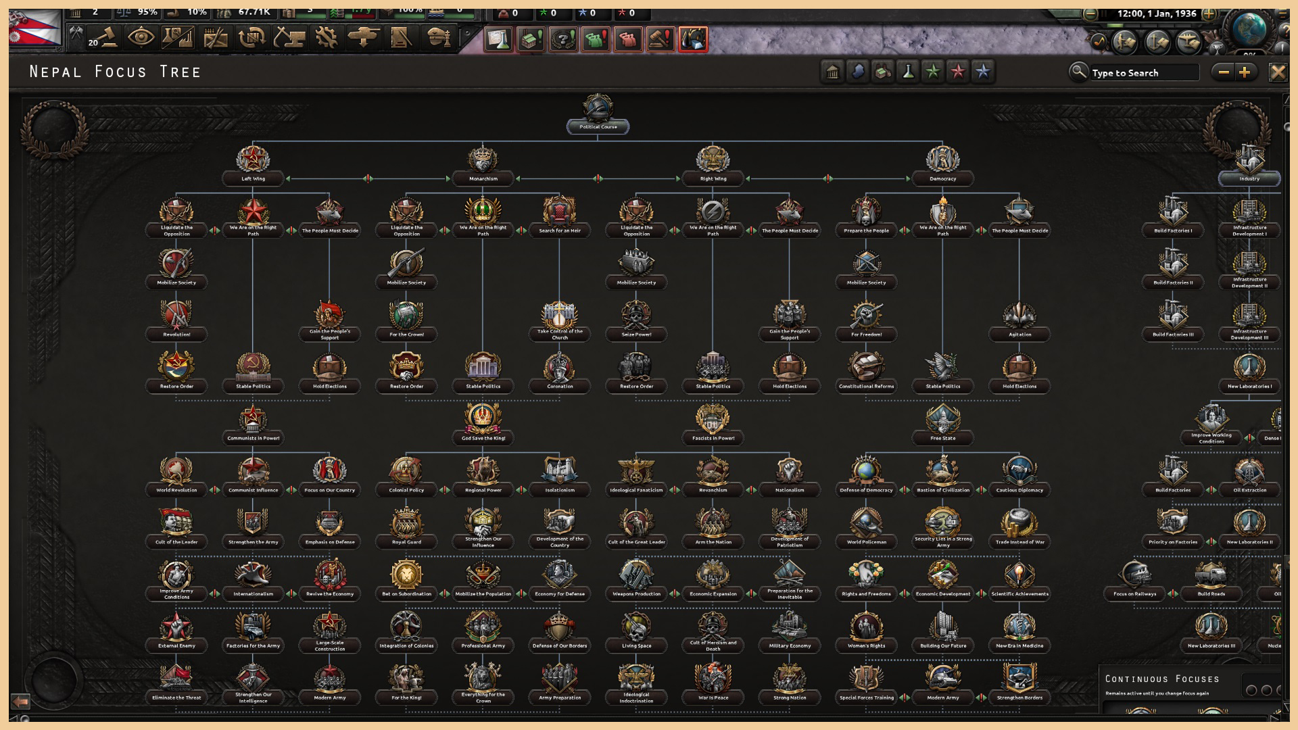1298x730 pixels.
Task: Toggle the industry factory focus filter
Action: pos(883,72)
